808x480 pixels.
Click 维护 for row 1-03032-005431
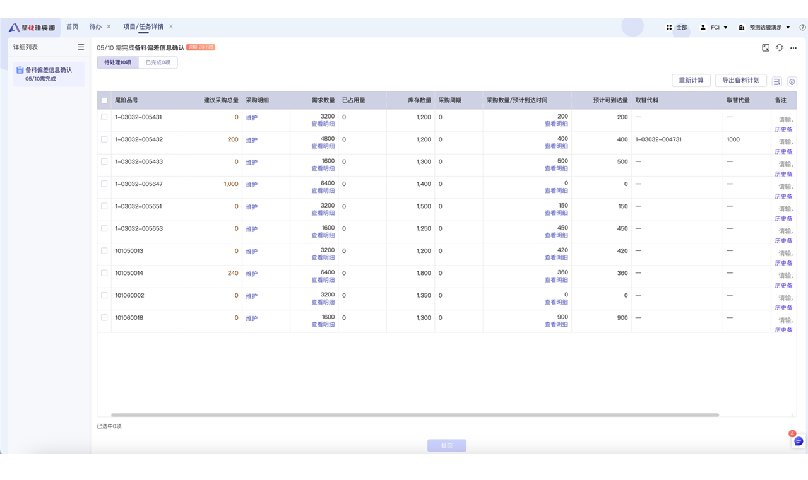click(x=252, y=118)
